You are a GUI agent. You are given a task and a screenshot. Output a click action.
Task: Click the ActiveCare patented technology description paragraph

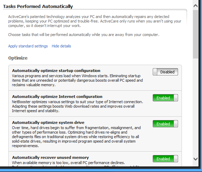(x=95, y=21)
